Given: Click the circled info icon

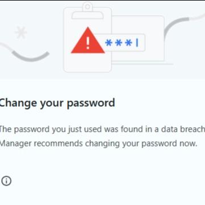Looking at the screenshot, I should point(6,181).
